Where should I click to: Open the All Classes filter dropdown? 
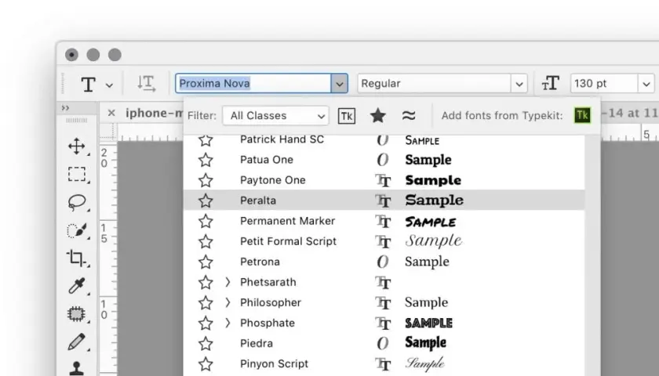coord(275,115)
